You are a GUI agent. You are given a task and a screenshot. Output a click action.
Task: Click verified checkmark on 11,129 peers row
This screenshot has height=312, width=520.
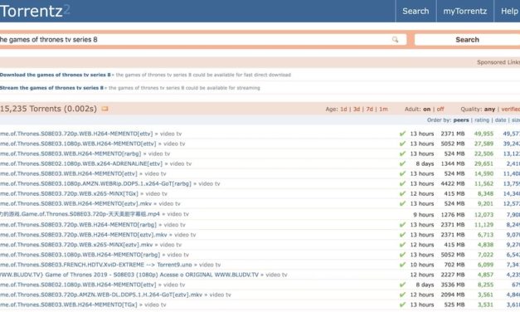click(402, 224)
